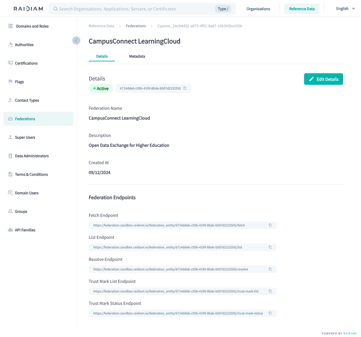Focus the global search input field
This screenshot has height=337, width=361.
coord(133,9)
